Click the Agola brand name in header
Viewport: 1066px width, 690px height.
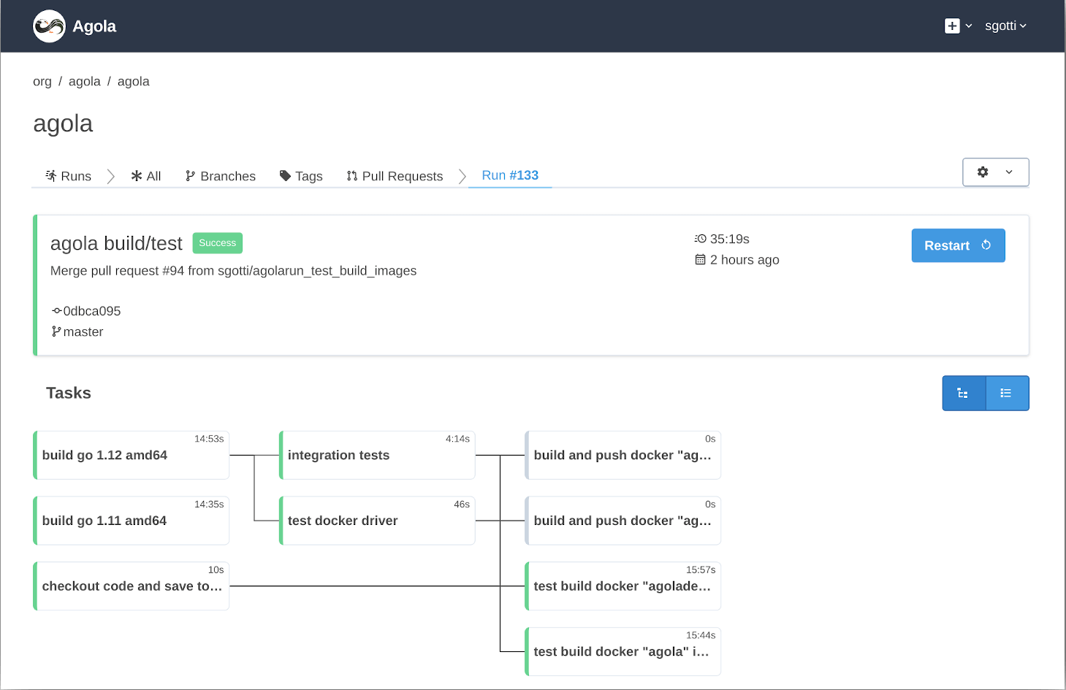tap(94, 26)
